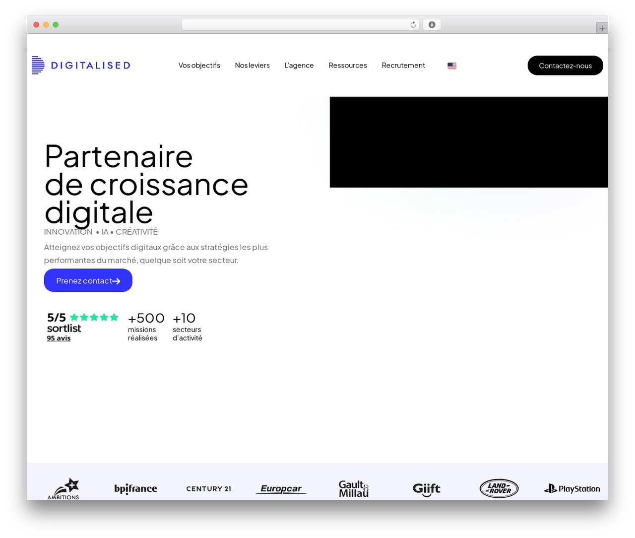Screen dimensions: 635x538
Task: Click the Ambitions partner logo
Action: pyautogui.click(x=63, y=489)
